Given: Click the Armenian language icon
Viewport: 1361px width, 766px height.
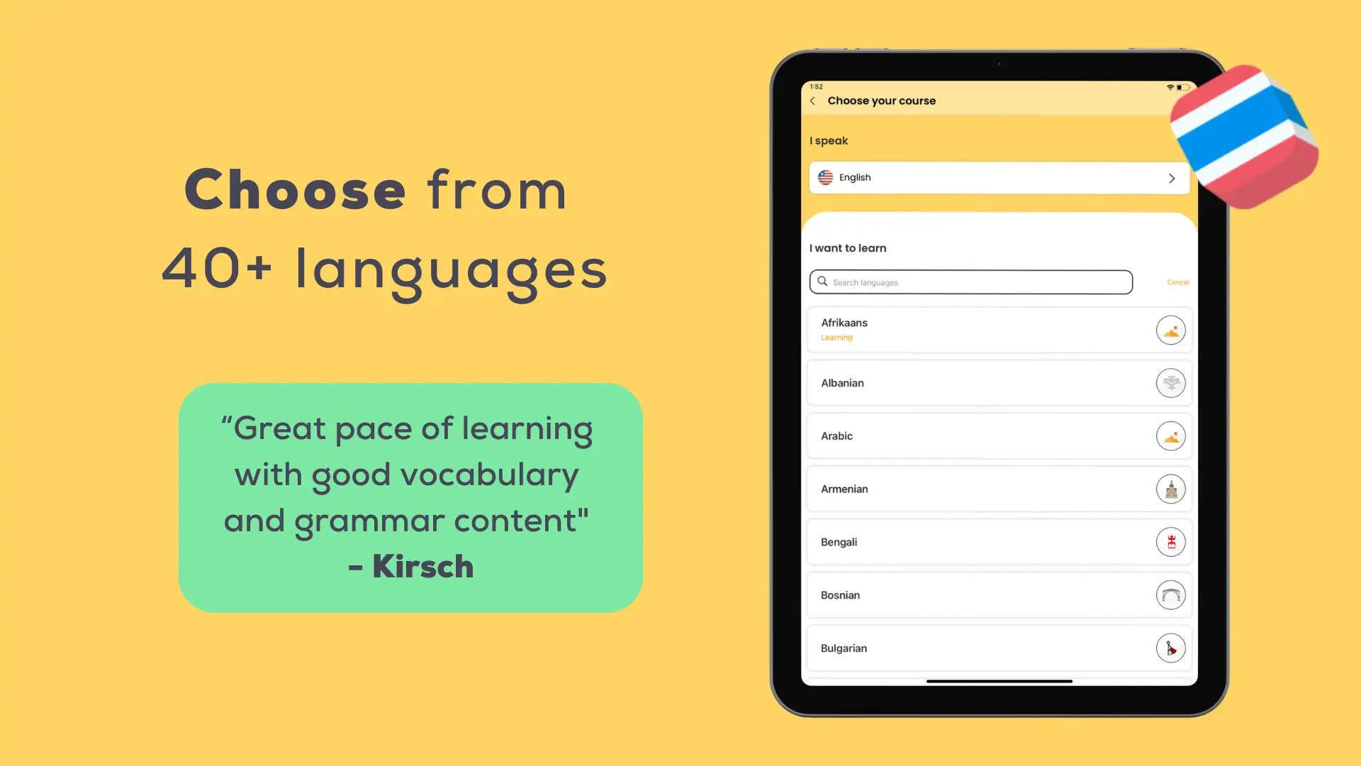Looking at the screenshot, I should click(x=1170, y=488).
